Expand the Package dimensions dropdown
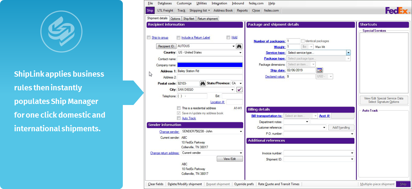 tap(313, 64)
